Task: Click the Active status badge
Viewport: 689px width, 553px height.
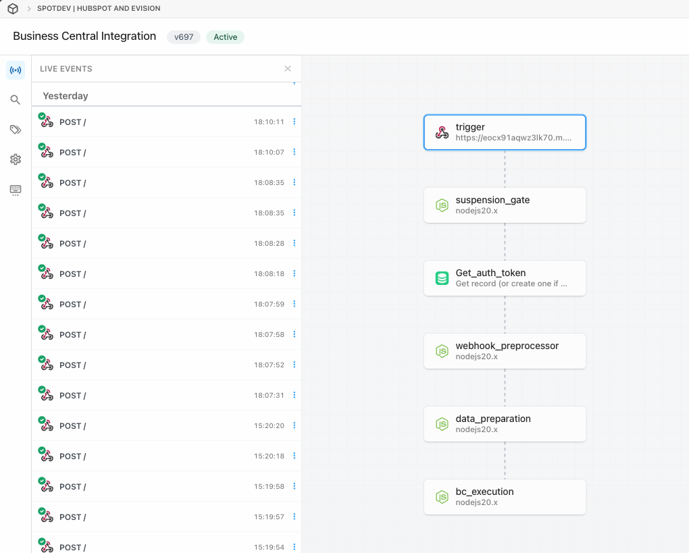Action: point(225,37)
